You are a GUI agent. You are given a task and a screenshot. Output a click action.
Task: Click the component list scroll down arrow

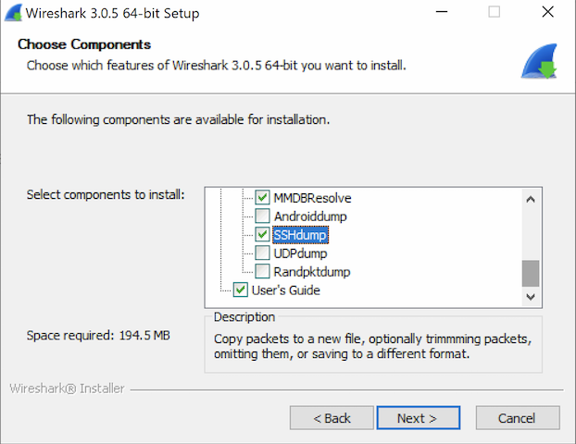pyautogui.click(x=531, y=297)
